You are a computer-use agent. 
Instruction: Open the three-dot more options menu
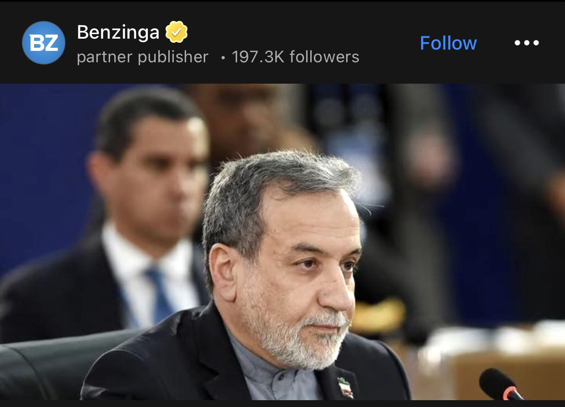click(527, 43)
